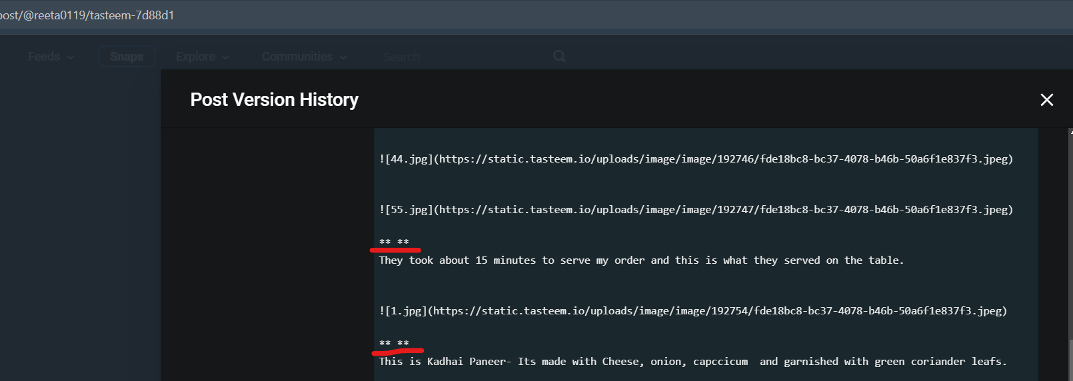
Task: Close the Post Version History dialog
Action: (x=1046, y=100)
